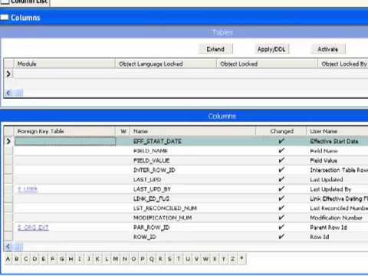Sort by the Module column header
This screenshot has height=276, width=368.
[64, 64]
